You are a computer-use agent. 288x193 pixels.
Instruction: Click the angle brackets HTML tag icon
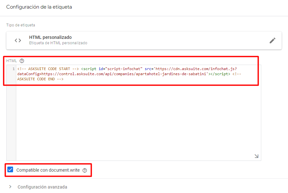(18, 40)
